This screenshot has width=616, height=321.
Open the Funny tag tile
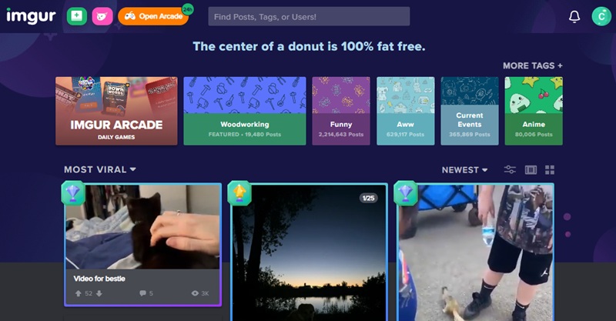(x=341, y=111)
